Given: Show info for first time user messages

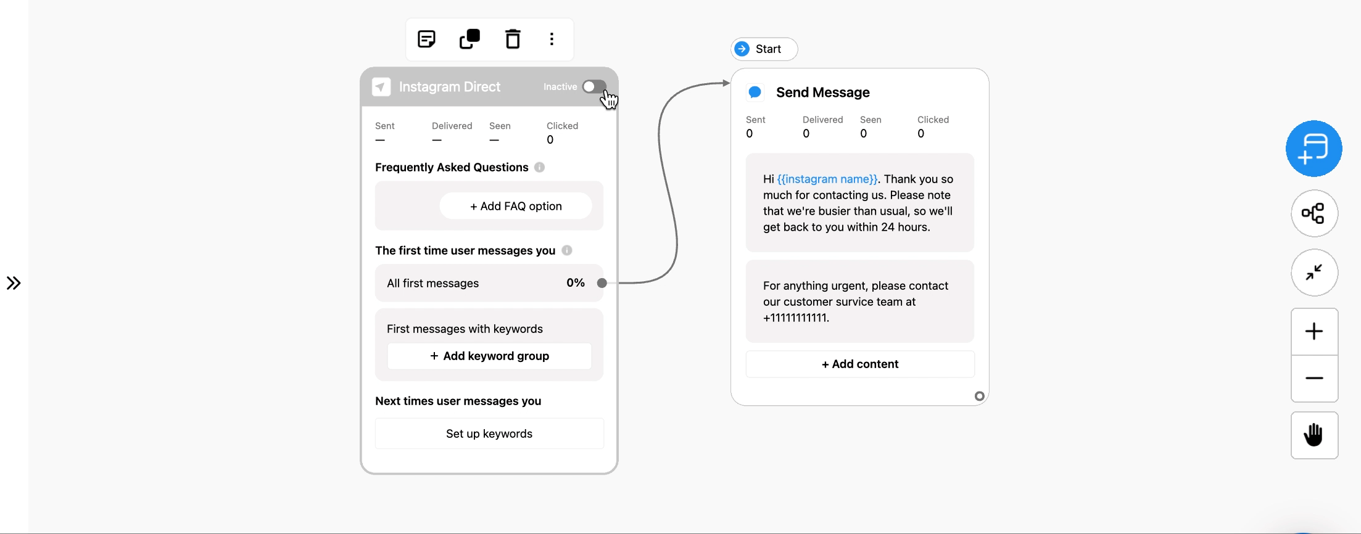Looking at the screenshot, I should tap(567, 250).
